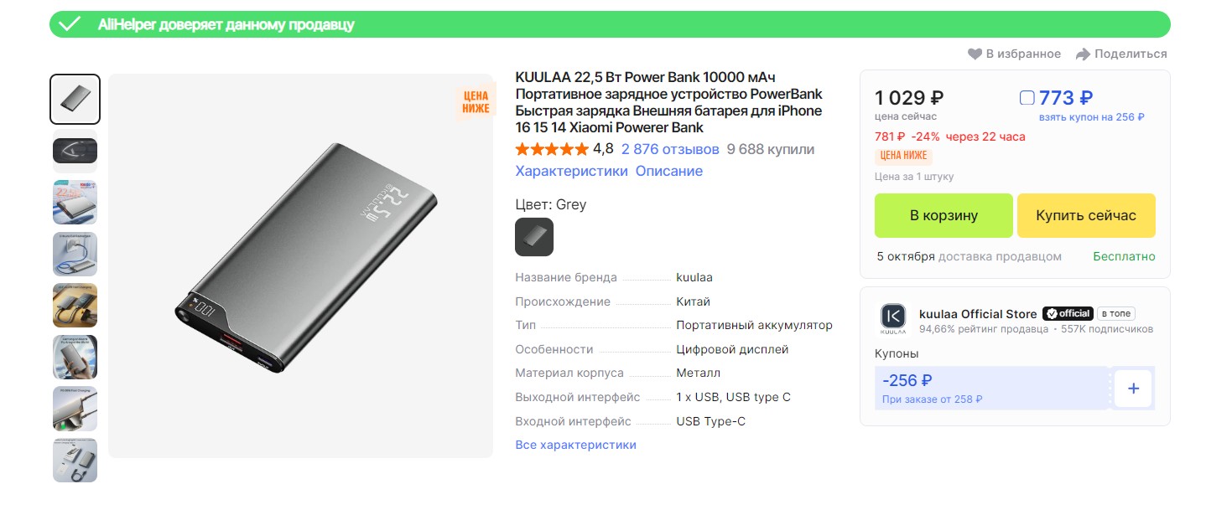Select the first product thumbnail
This screenshot has width=1206, height=515.
[x=75, y=100]
